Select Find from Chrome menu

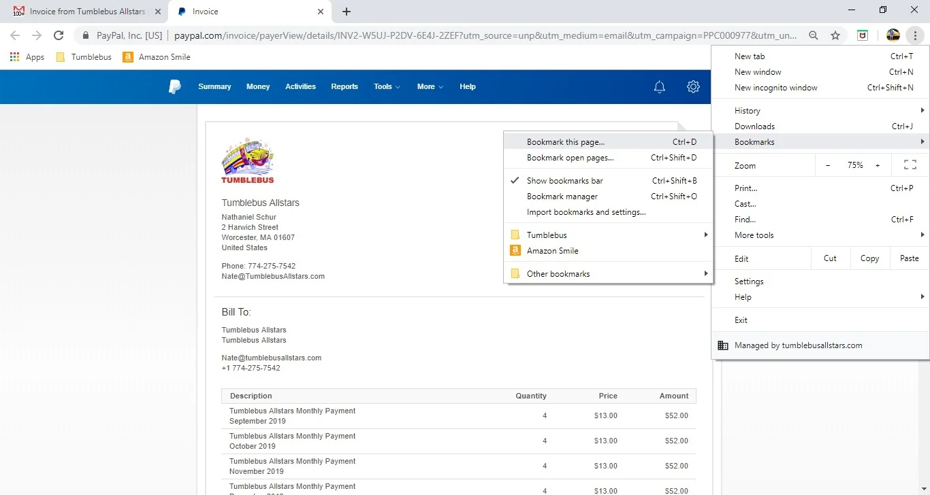coord(820,220)
